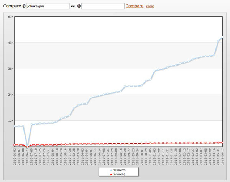This screenshot has width=230, height=182.
Task: Click the 2012-06-17 date label
Action: point(222,156)
